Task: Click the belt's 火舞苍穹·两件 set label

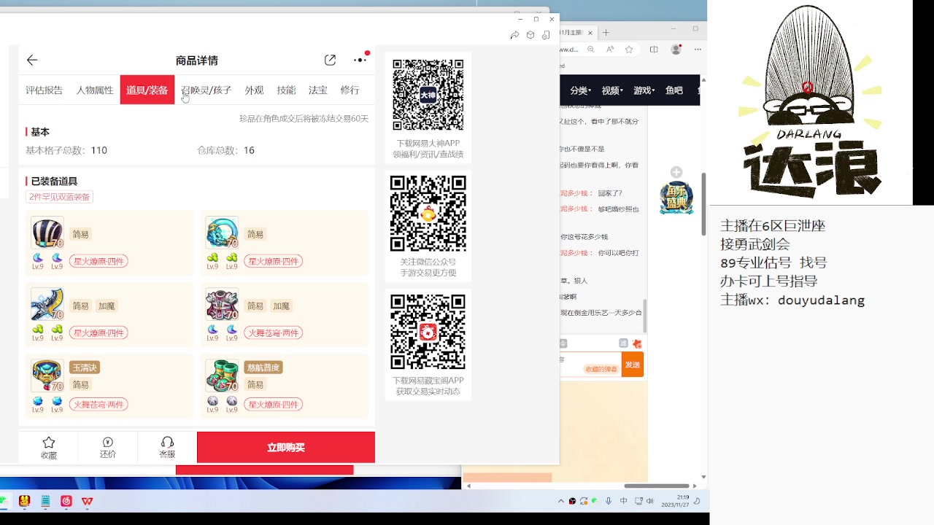Action: (99, 404)
